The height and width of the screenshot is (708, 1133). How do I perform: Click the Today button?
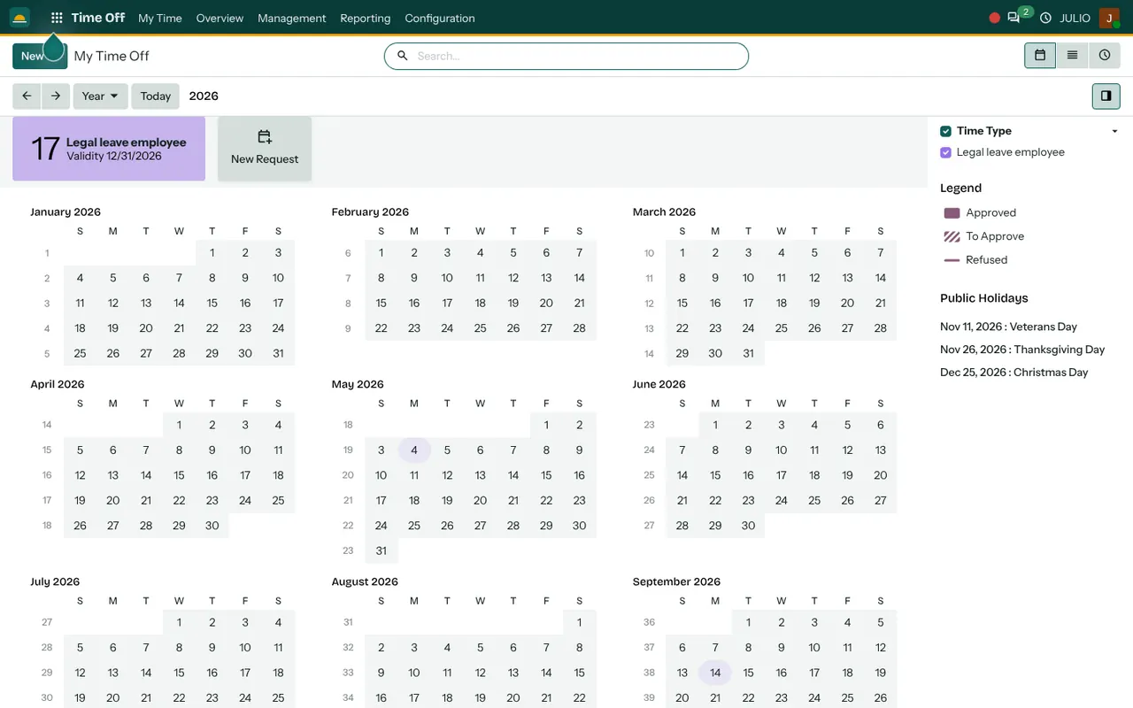click(x=156, y=96)
